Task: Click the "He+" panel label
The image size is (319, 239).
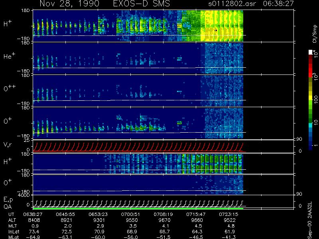Action: (9, 56)
